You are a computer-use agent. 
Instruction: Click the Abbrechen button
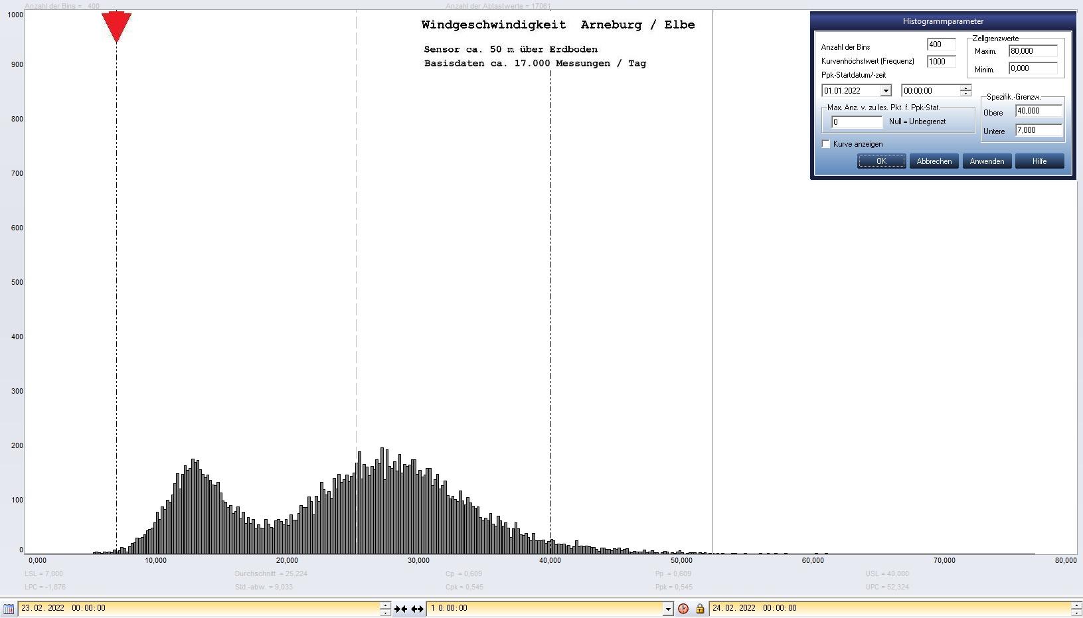934,161
